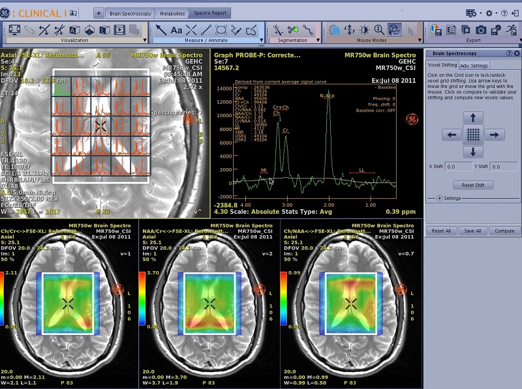
Task: Choose the line distance measurement tool
Action: click(x=206, y=30)
